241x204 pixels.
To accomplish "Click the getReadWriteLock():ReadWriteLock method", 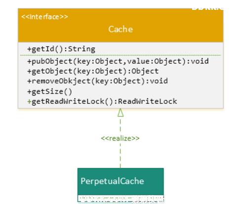I will click(x=102, y=101).
